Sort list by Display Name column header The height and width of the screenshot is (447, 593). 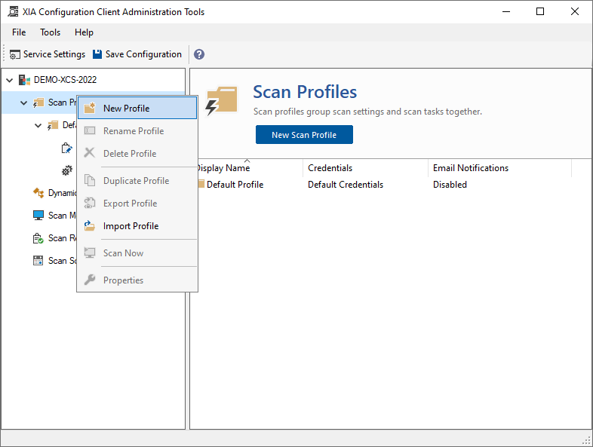pyautogui.click(x=223, y=168)
